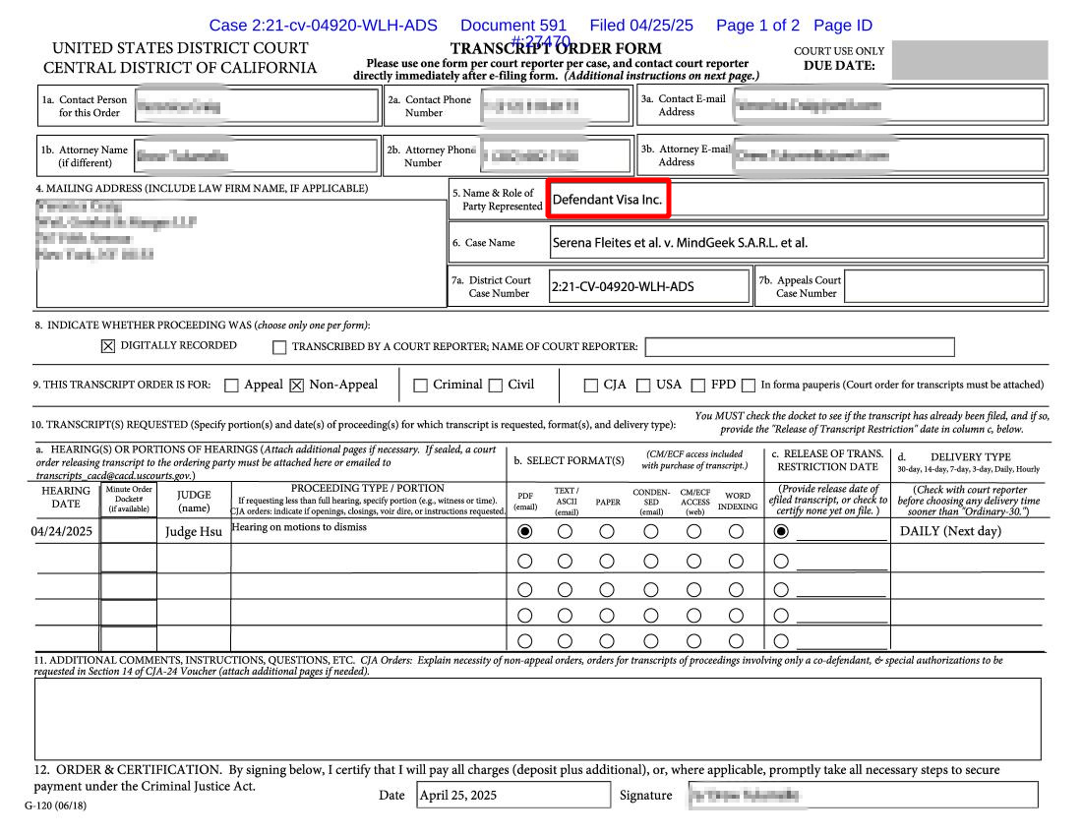Image resolution: width=1082 pixels, height=836 pixels.
Task: Select CM/ECF Access for 04/24/2025 hearing
Action: point(694,532)
